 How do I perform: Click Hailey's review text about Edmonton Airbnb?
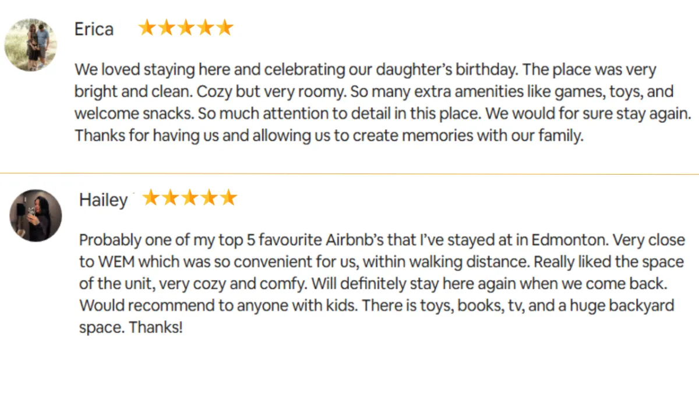click(382, 284)
